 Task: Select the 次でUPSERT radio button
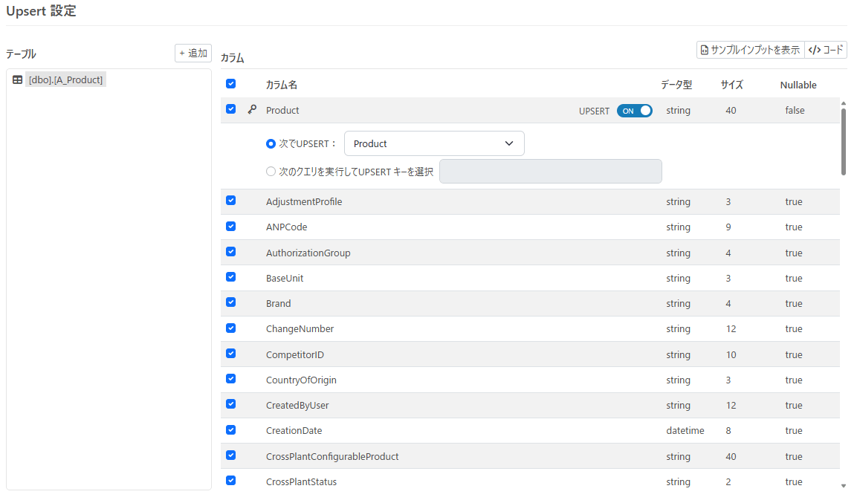click(271, 143)
